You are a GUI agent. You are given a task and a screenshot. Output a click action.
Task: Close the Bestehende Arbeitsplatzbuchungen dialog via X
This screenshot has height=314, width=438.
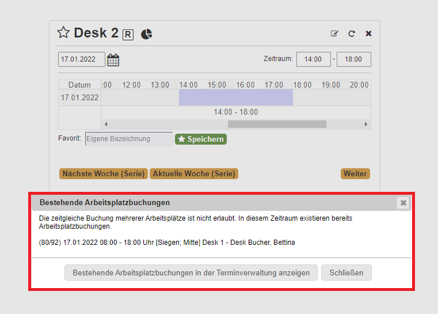tap(403, 203)
